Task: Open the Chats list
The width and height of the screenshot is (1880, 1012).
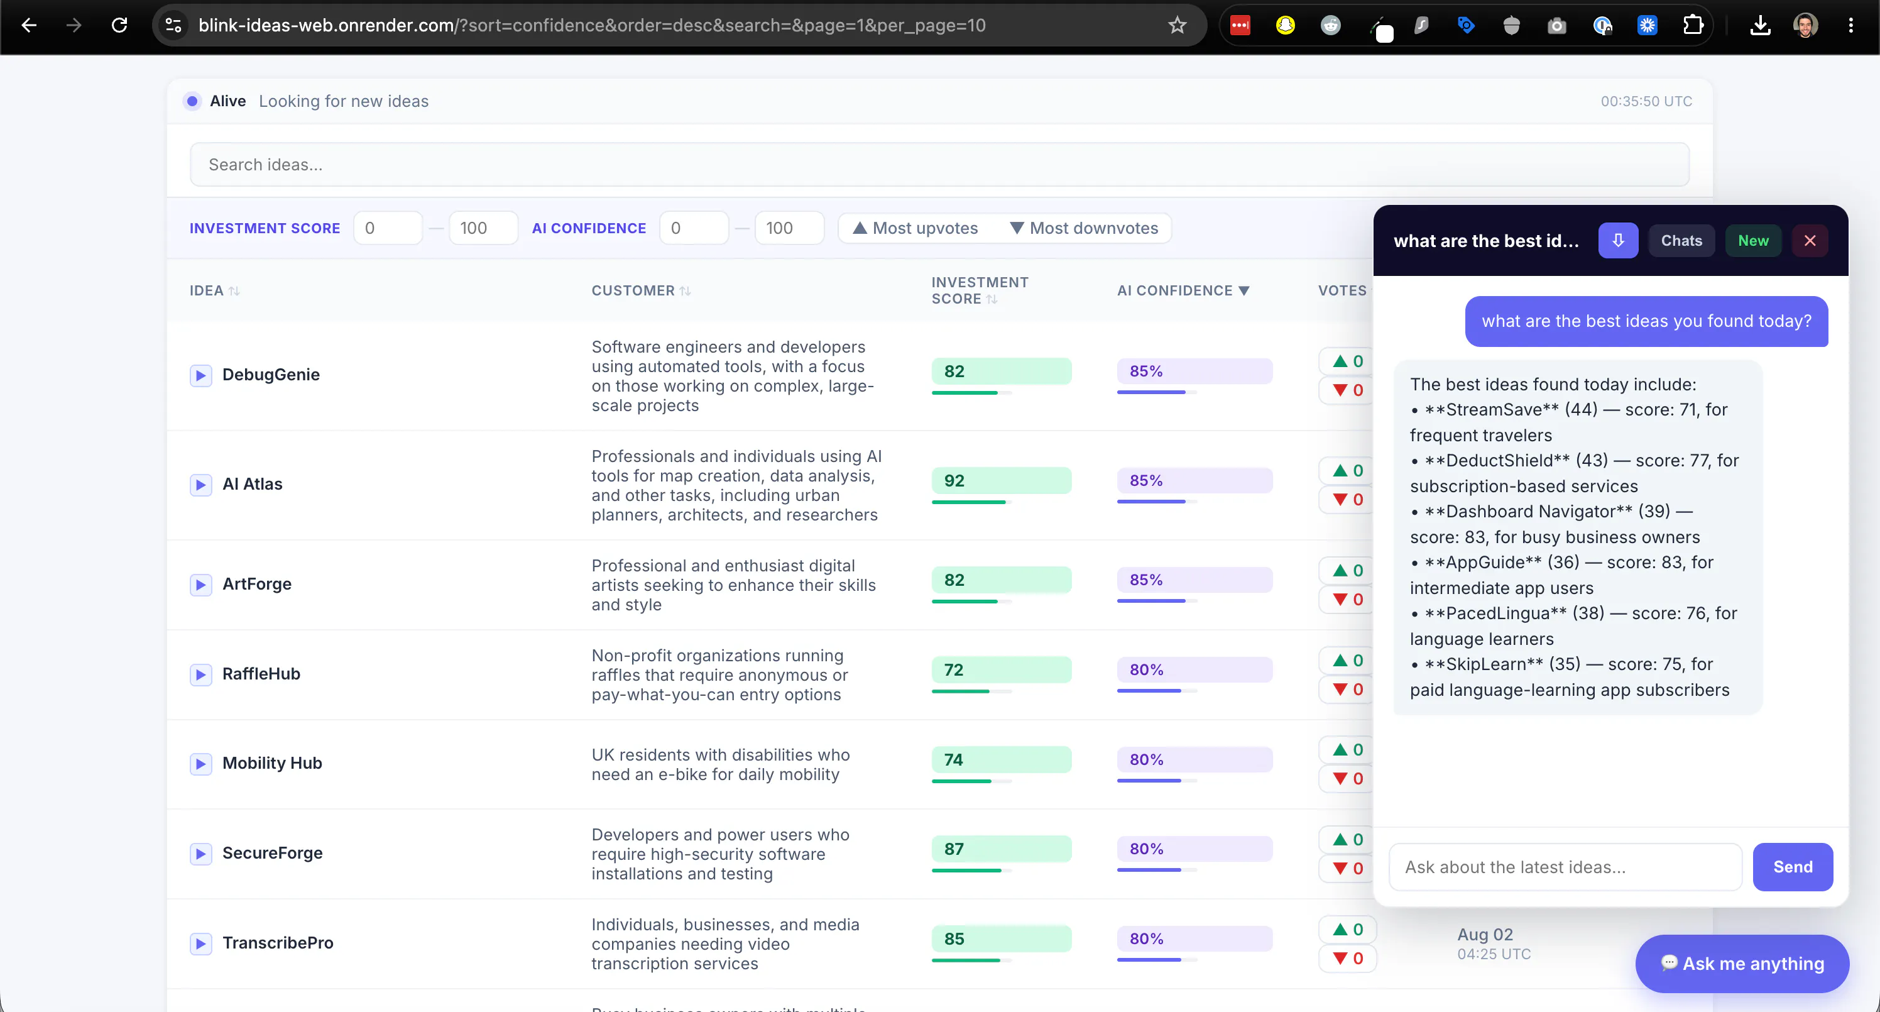Action: [x=1681, y=241]
